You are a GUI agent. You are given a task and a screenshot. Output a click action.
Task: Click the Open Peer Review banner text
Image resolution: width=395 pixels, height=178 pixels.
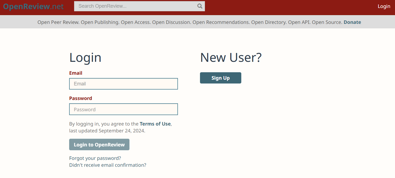[x=58, y=22]
